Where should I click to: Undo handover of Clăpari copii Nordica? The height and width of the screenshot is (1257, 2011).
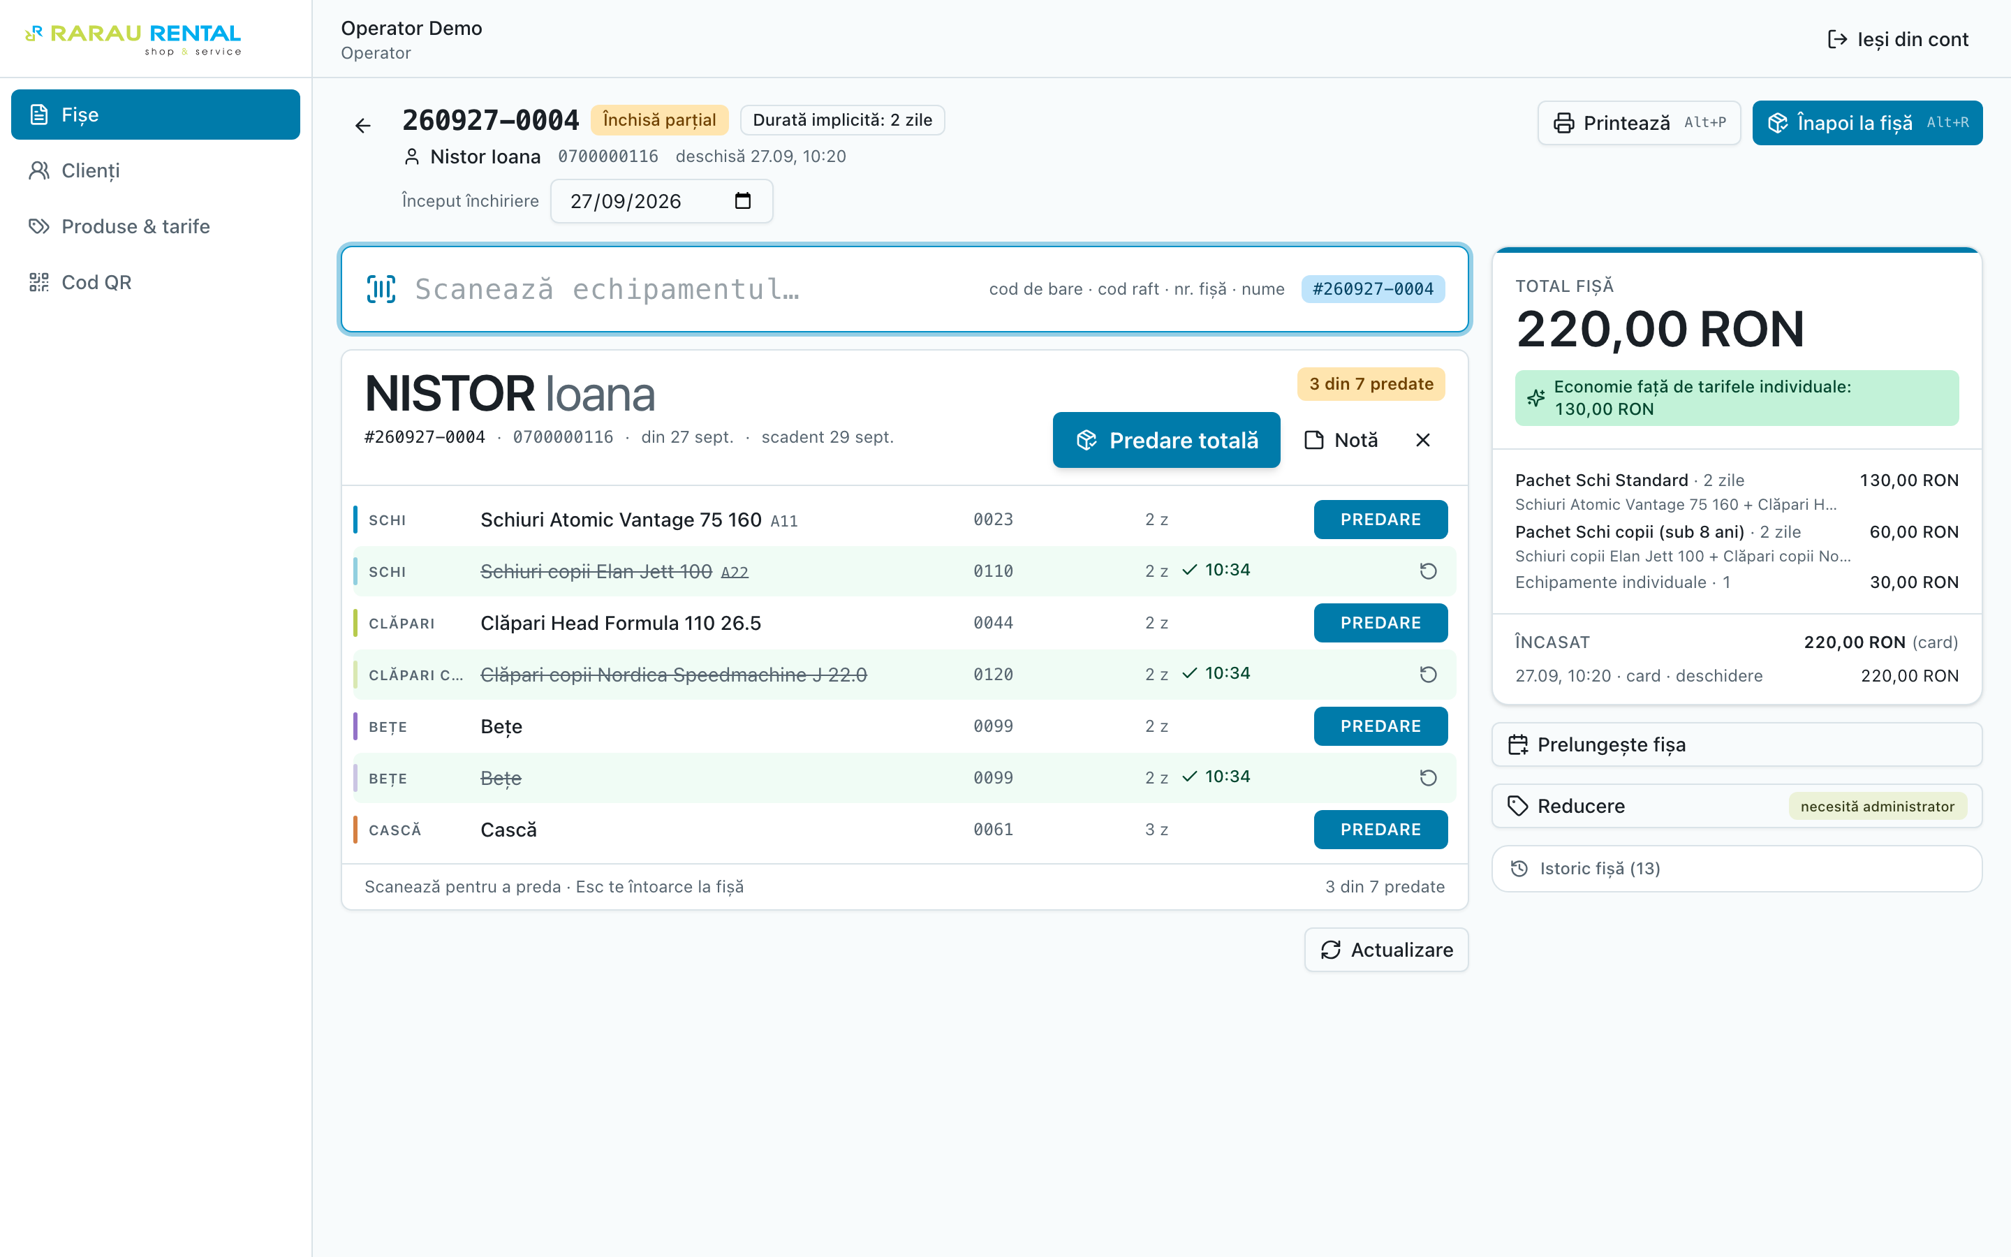pos(1428,674)
